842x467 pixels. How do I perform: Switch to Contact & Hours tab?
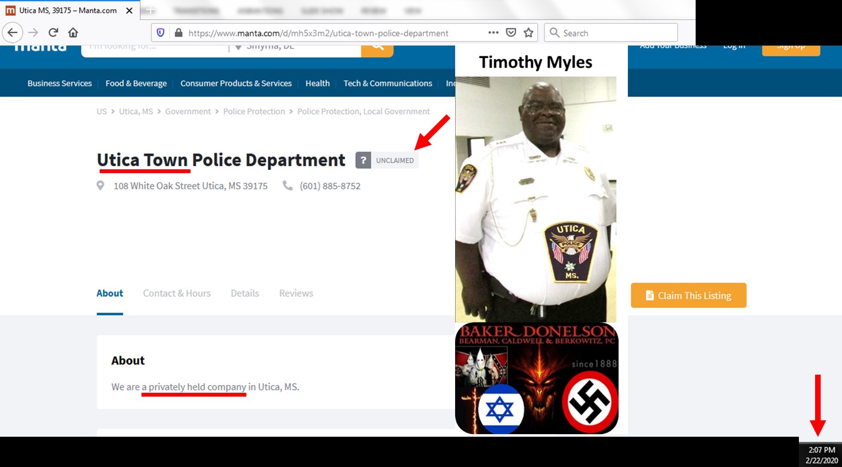177,293
